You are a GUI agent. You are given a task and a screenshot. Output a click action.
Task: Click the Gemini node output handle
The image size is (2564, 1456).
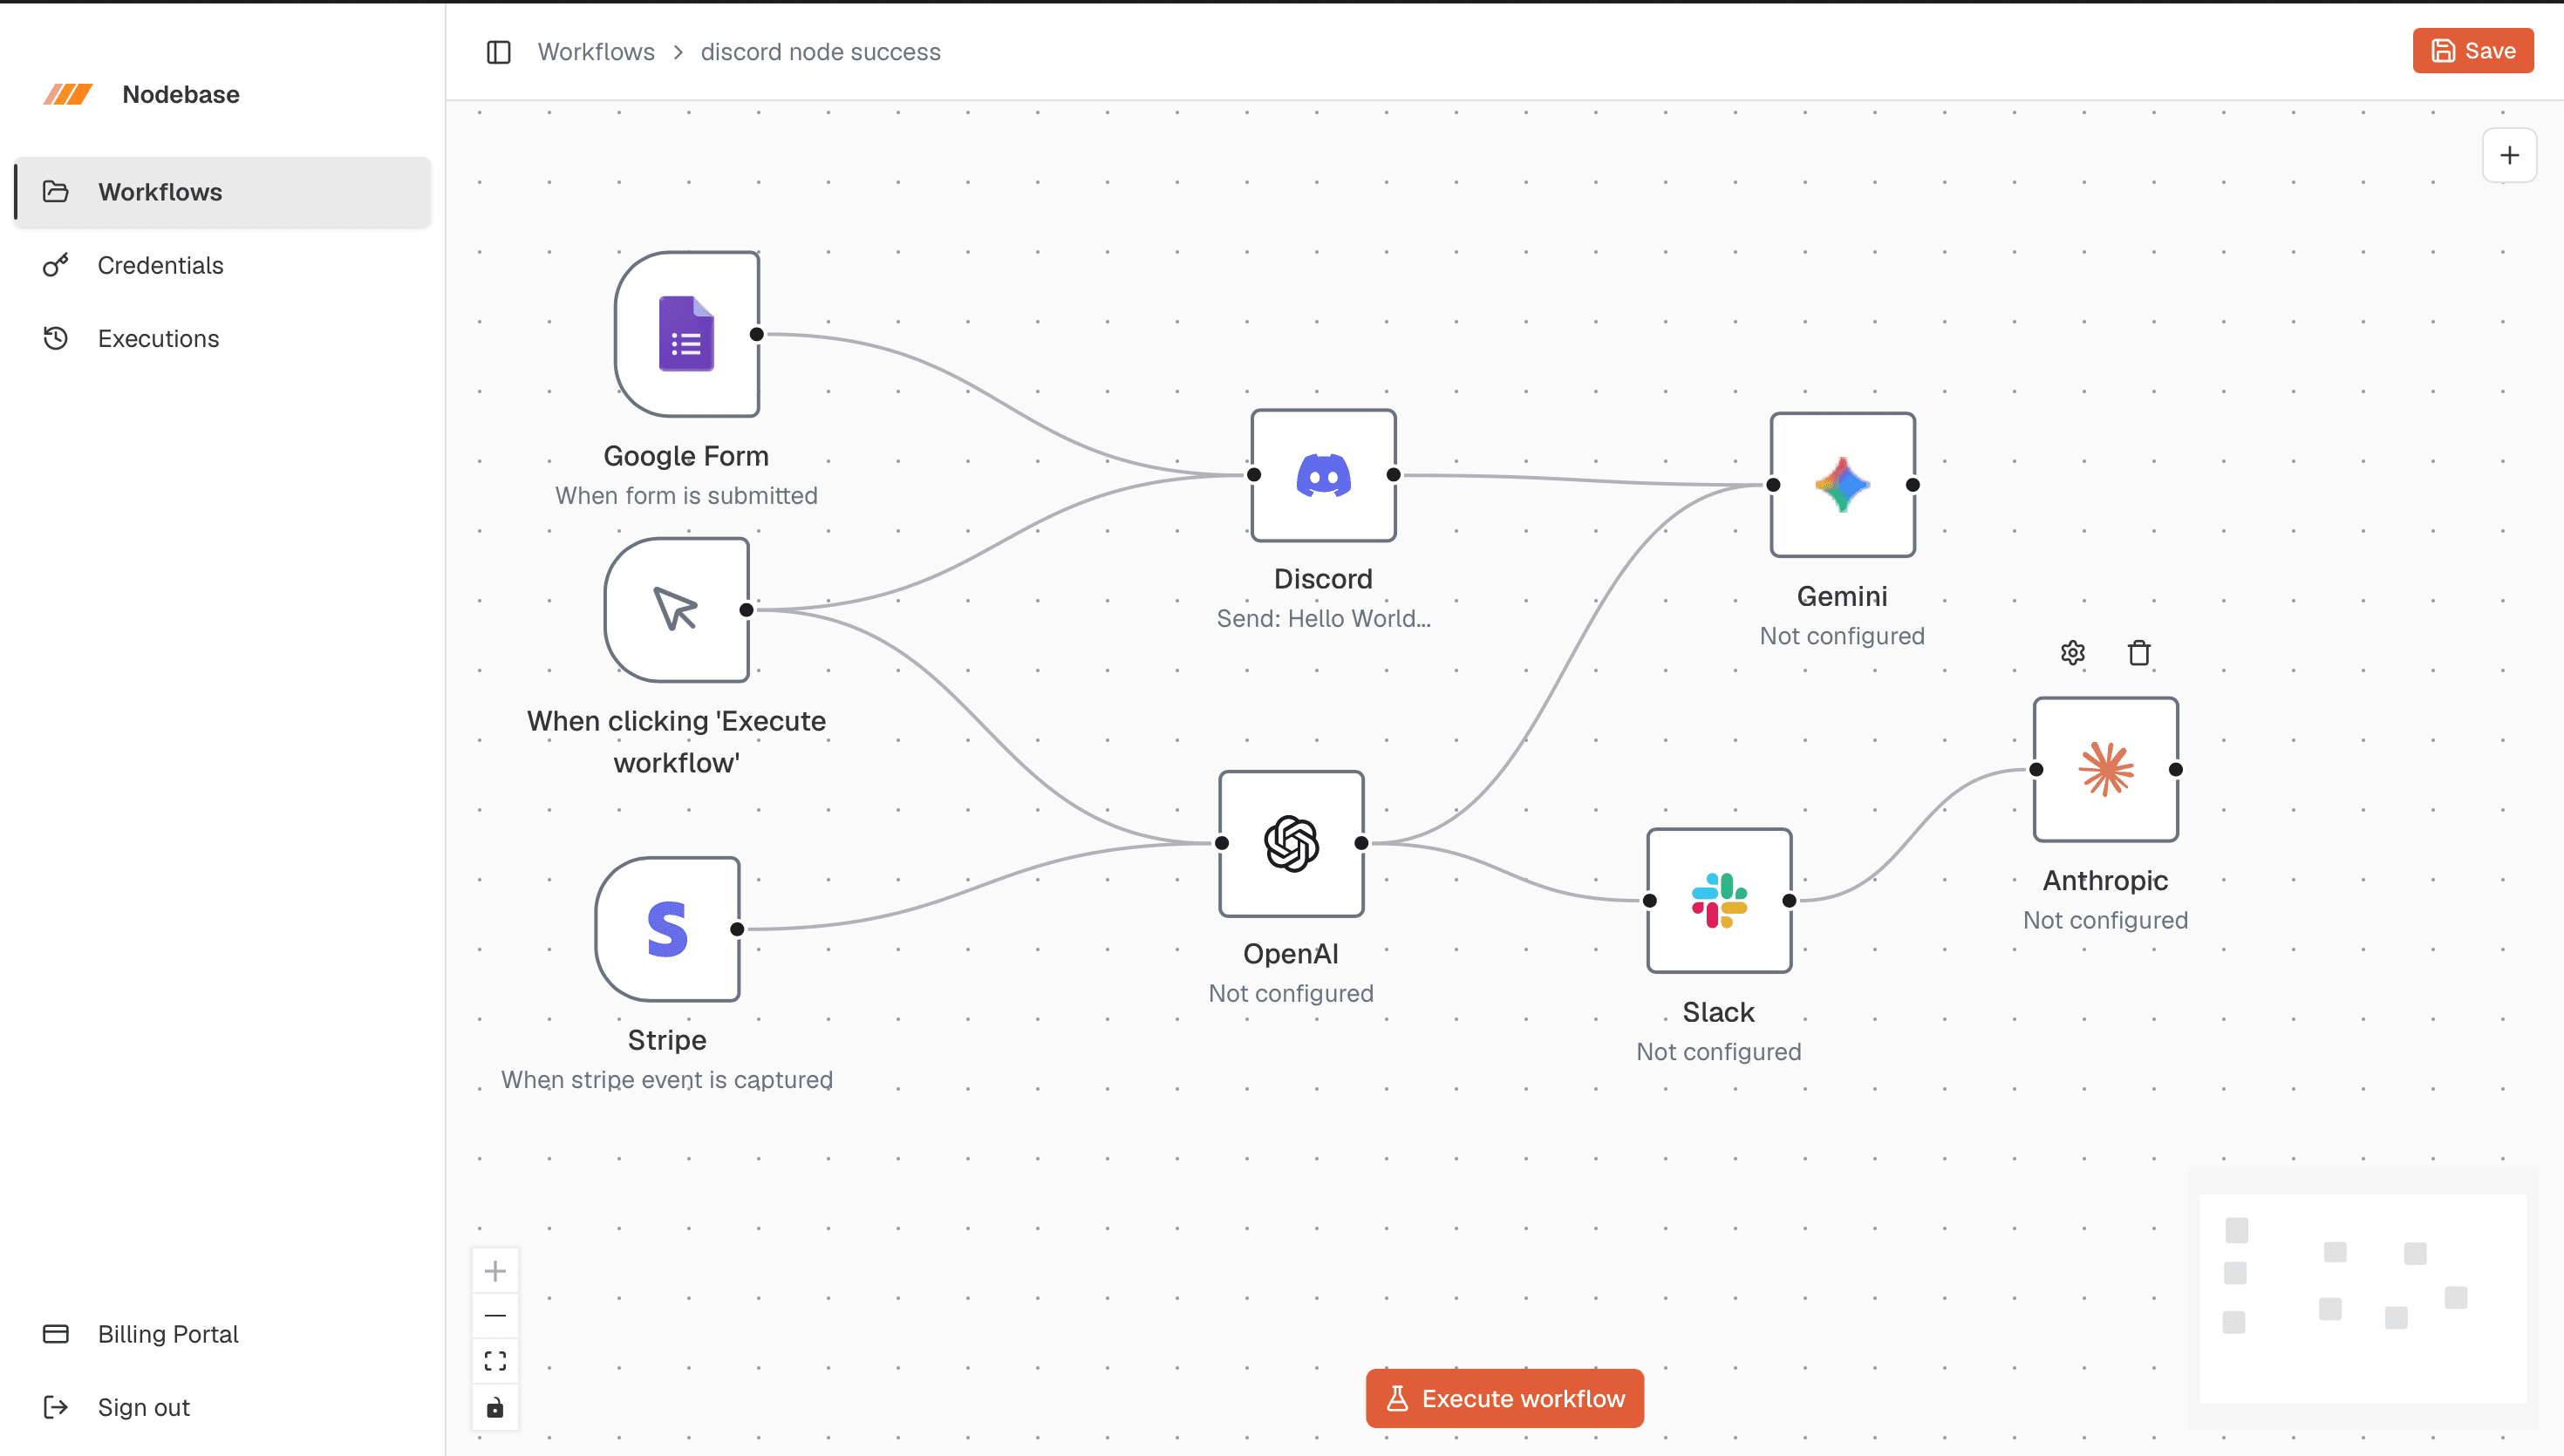pyautogui.click(x=1913, y=485)
